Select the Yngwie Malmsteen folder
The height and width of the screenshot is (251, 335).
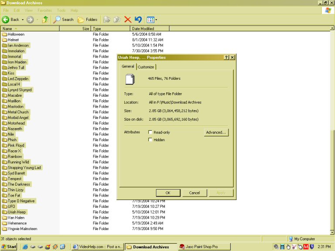tap(20, 229)
